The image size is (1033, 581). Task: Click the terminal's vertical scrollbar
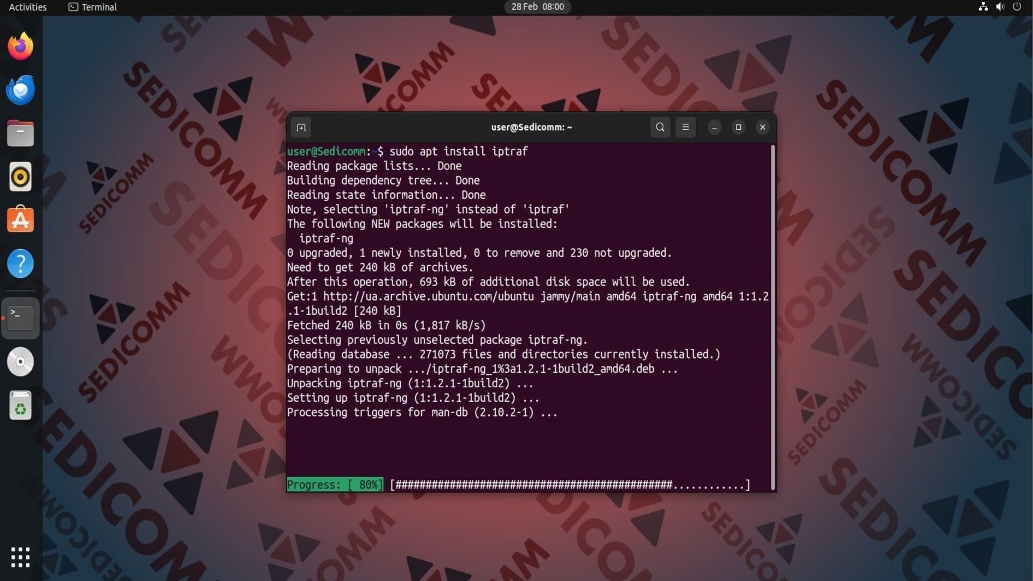[773, 317]
